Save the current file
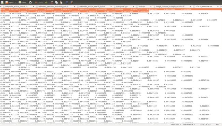Image resolution: width=222 pixels, height=126 pixels. click(22, 2)
